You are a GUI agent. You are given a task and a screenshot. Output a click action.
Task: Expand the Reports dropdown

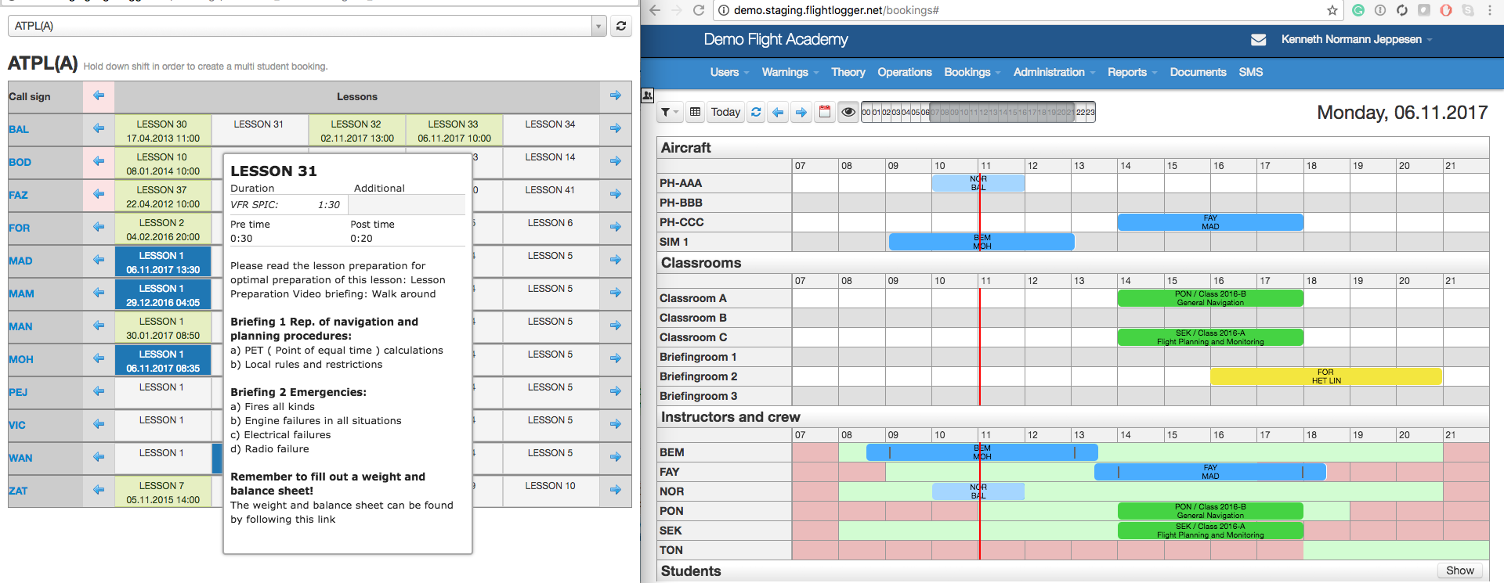click(1132, 72)
